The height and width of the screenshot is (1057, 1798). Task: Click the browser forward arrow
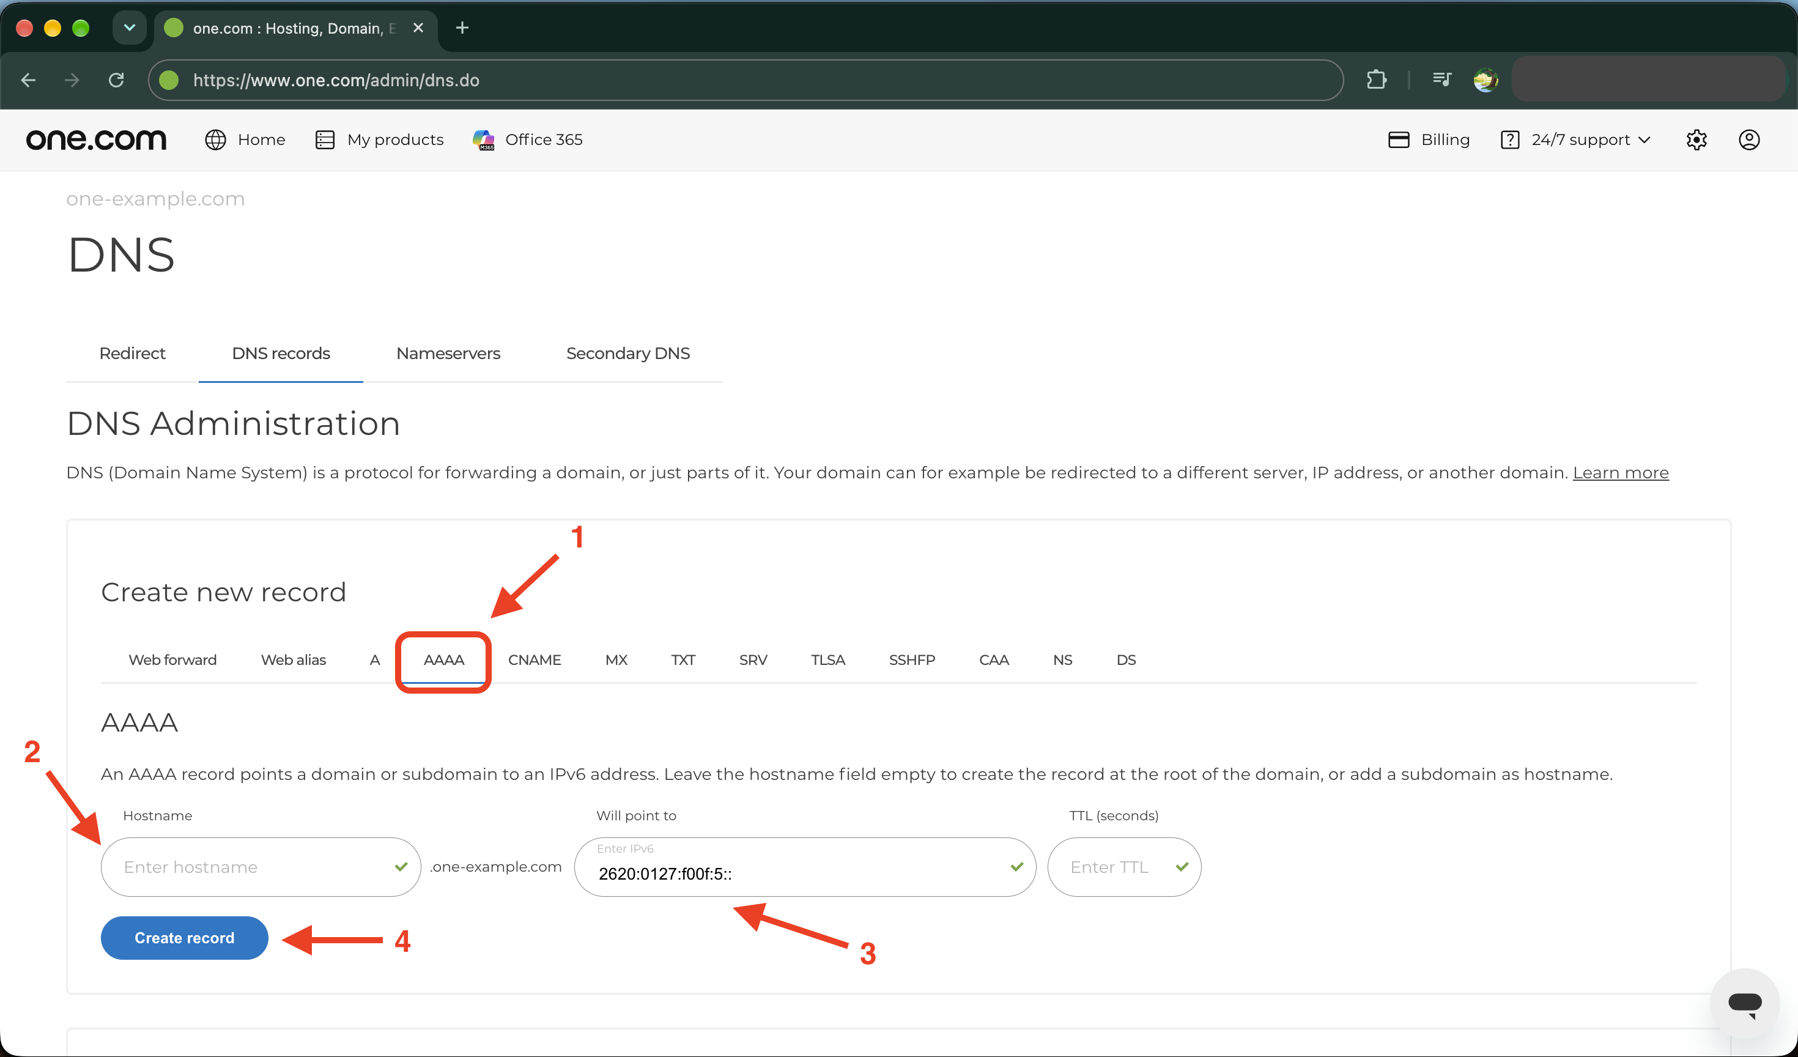pos(72,80)
